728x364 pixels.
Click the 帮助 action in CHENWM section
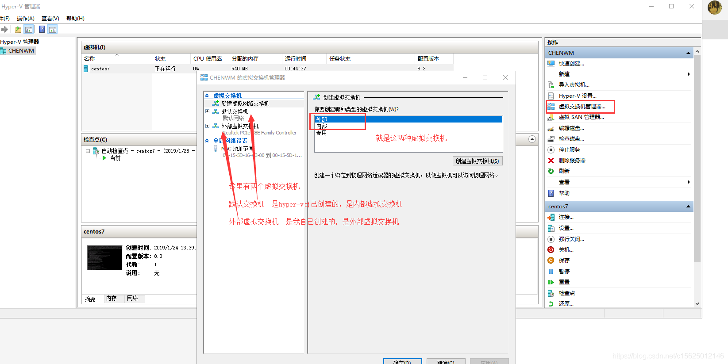pos(564,193)
